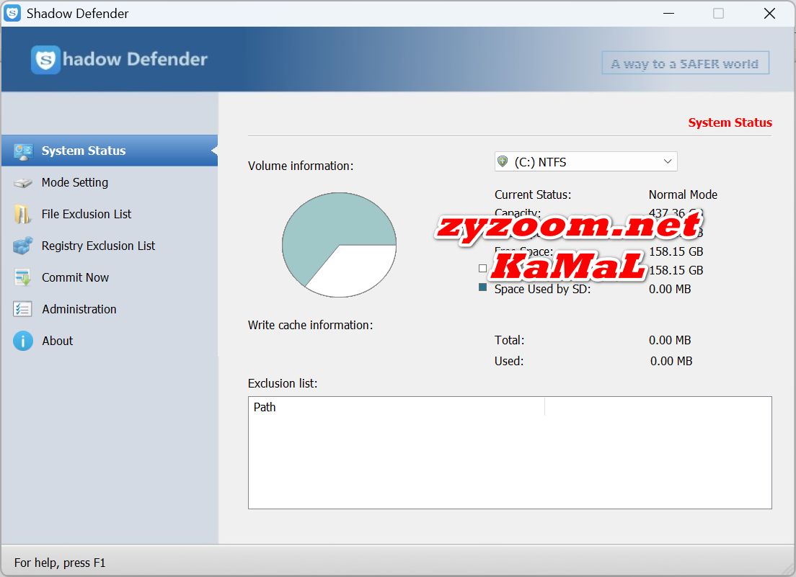Click the About info icon
The image size is (796, 577).
tap(23, 341)
